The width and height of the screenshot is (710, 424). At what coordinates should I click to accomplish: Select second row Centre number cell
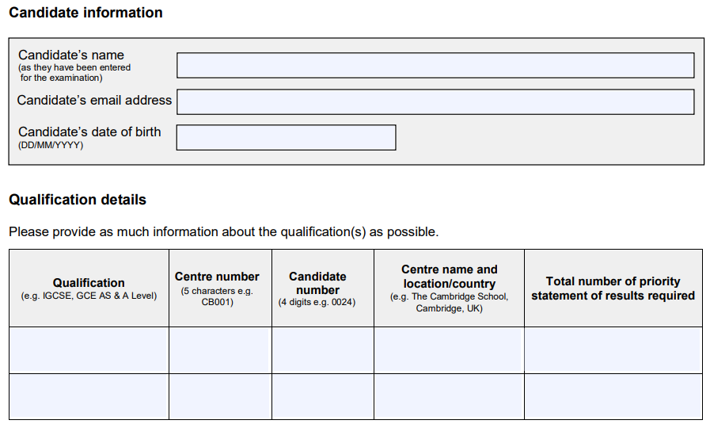[x=221, y=396]
